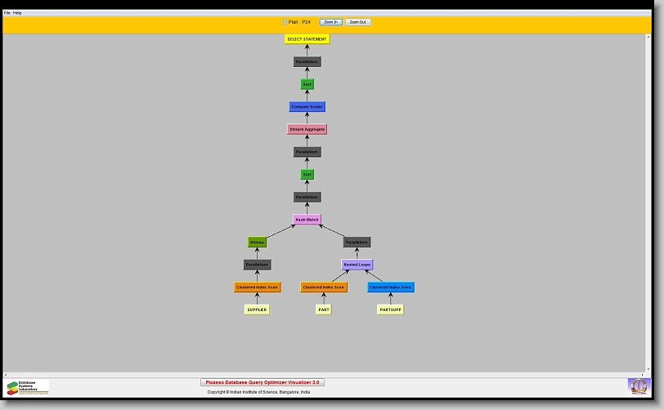This screenshot has height=410, width=664.
Task: Select the SUPPLIER table node
Action: pos(257,310)
